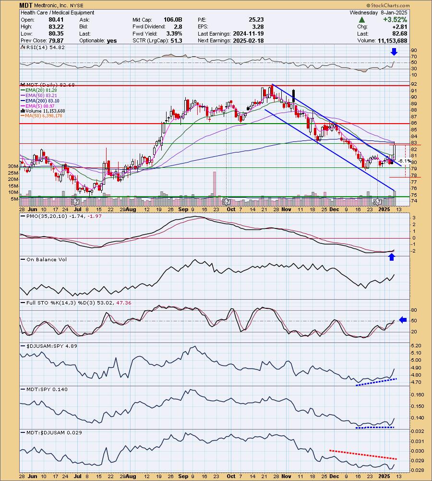
Task: Click the Last Earnings date 2024-11-19
Action: click(x=248, y=34)
